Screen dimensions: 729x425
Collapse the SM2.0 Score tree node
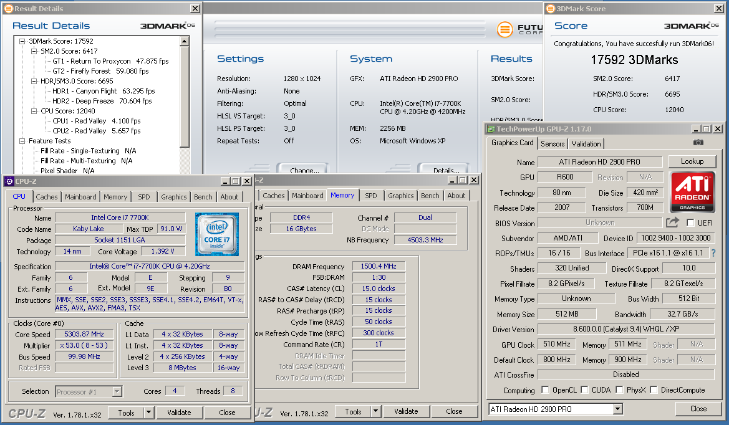34,51
